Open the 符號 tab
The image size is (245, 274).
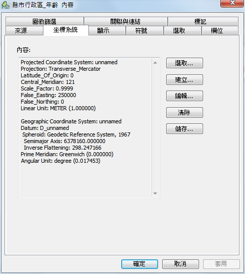tap(141, 31)
